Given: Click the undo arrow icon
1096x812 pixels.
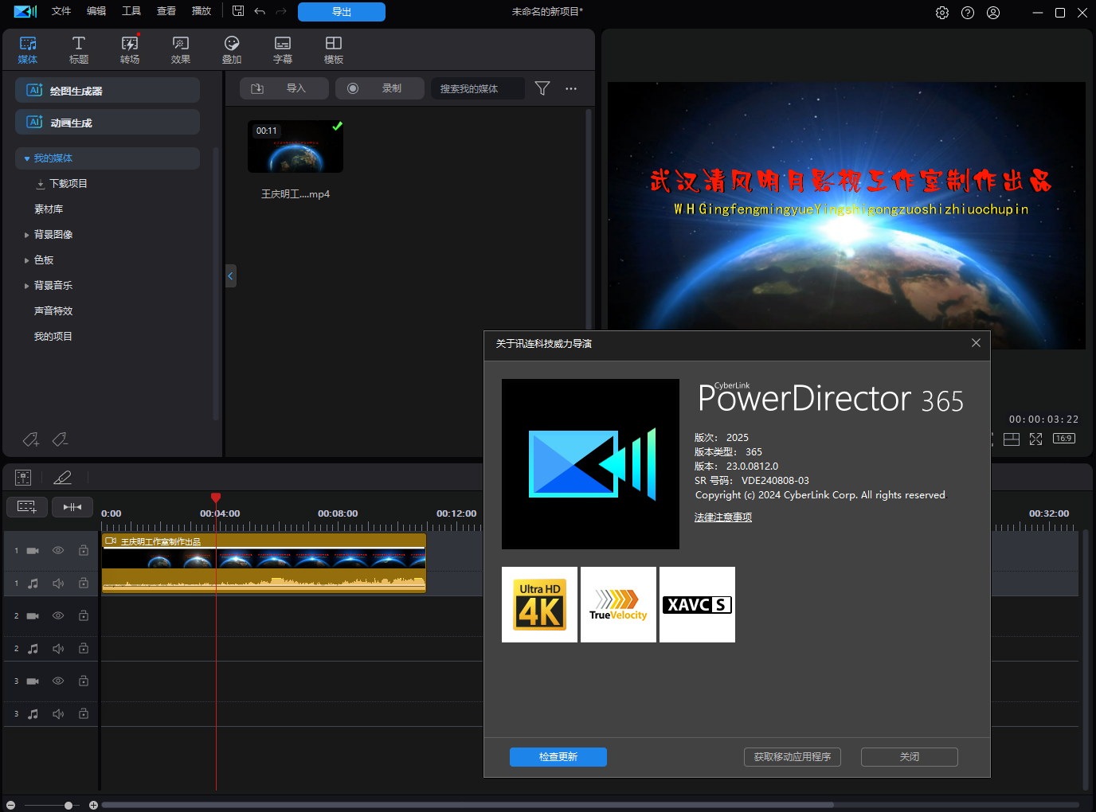Looking at the screenshot, I should click(260, 11).
